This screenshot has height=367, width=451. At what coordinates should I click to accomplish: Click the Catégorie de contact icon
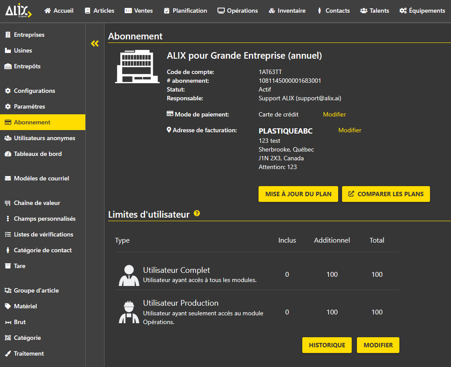coord(8,251)
